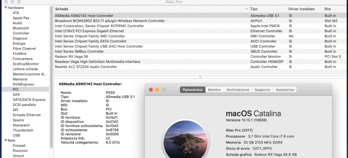The width and height of the screenshot is (348, 158).
Task: Select Fibre Channel in sidebar
Action: point(24,49)
